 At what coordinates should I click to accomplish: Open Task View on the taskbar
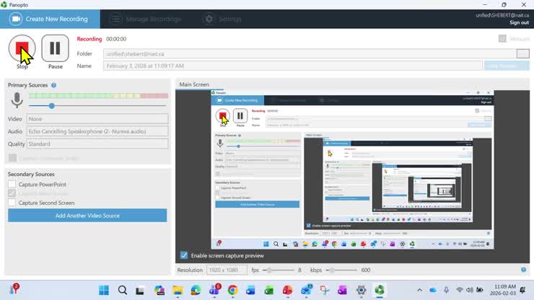[140, 290]
